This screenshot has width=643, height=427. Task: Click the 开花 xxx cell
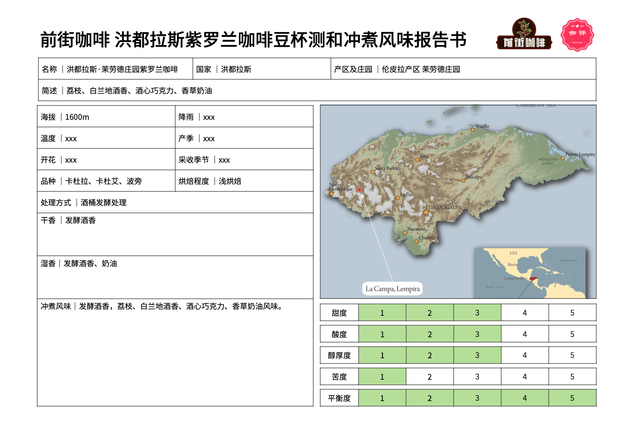tap(106, 160)
